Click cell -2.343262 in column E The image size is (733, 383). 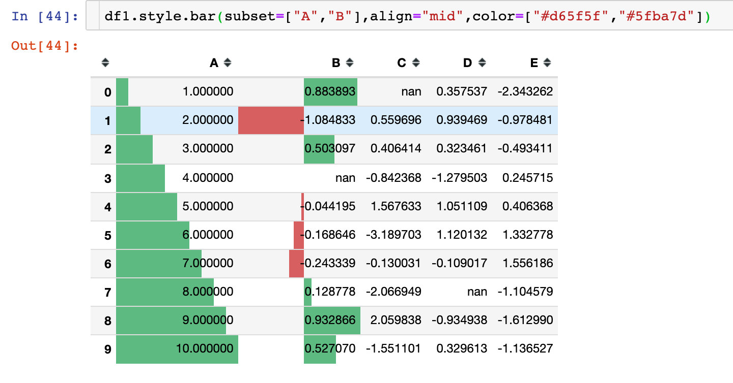(525, 91)
